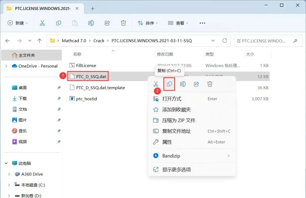Open 下载 in the sidebar
The height and width of the screenshot is (198, 306).
pyautogui.click(x=23, y=99)
